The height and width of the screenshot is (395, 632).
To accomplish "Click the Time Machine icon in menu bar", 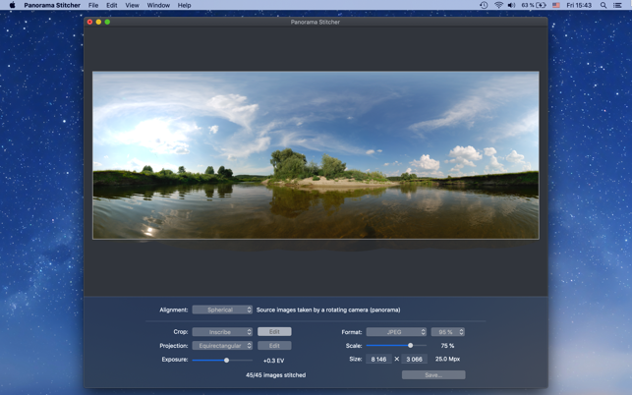I will [x=484, y=5].
